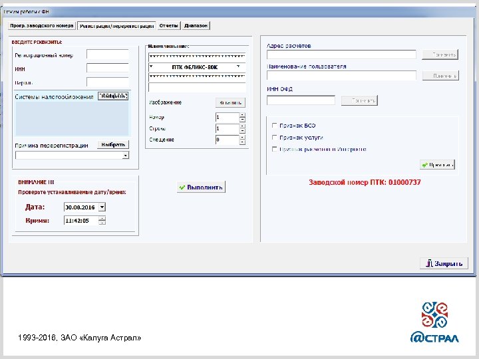This screenshot has width=479, height=359.
Task: Click the ПТК ФЕЛИКС-80К name line
Action: 197,67
